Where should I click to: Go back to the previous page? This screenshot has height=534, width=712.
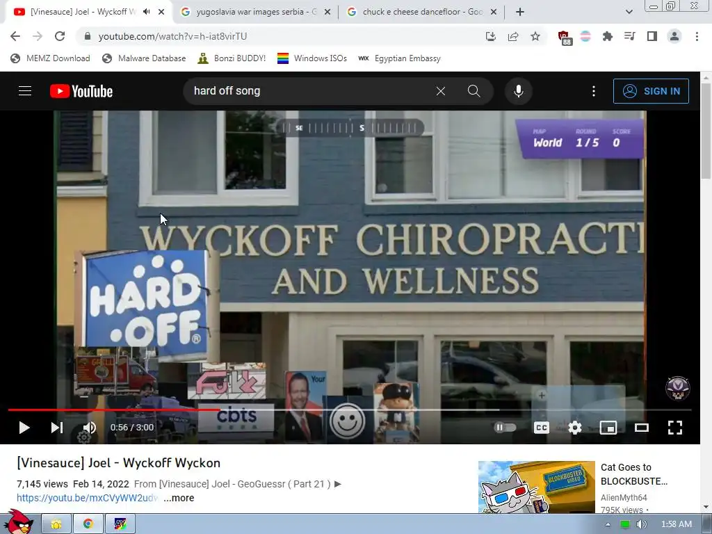tap(15, 36)
